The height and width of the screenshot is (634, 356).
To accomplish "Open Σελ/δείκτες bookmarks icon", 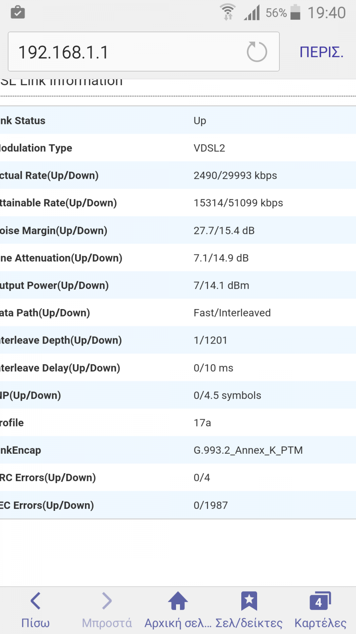I will click(249, 601).
